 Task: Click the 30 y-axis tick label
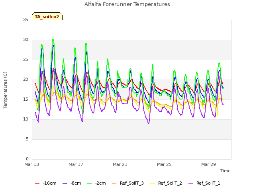(x=25, y=40)
